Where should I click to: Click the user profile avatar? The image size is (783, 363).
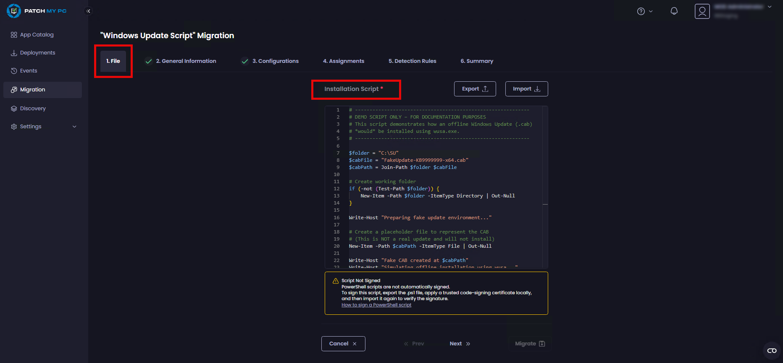pyautogui.click(x=702, y=11)
